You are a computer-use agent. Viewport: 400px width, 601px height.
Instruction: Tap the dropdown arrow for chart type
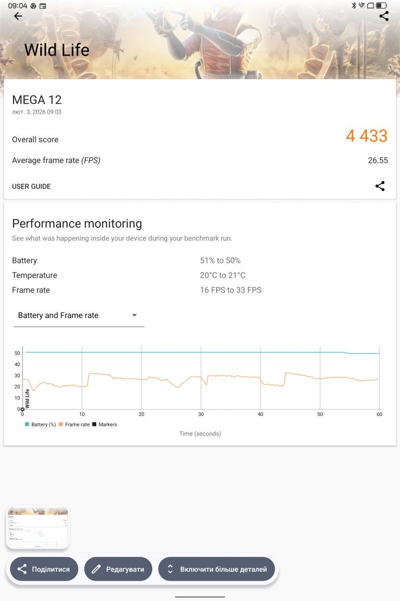135,315
